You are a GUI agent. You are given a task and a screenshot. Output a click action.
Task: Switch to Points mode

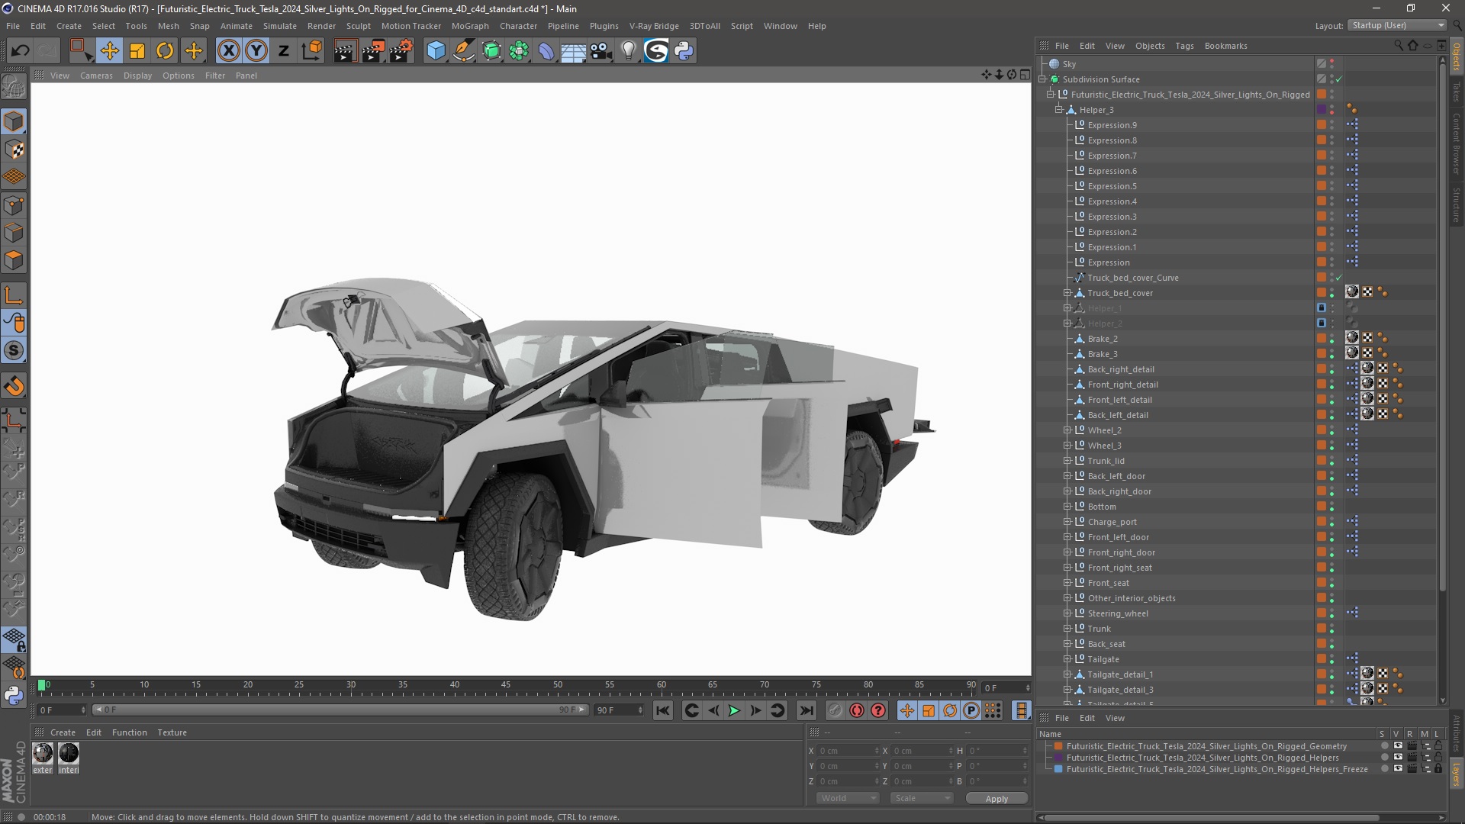tap(14, 205)
